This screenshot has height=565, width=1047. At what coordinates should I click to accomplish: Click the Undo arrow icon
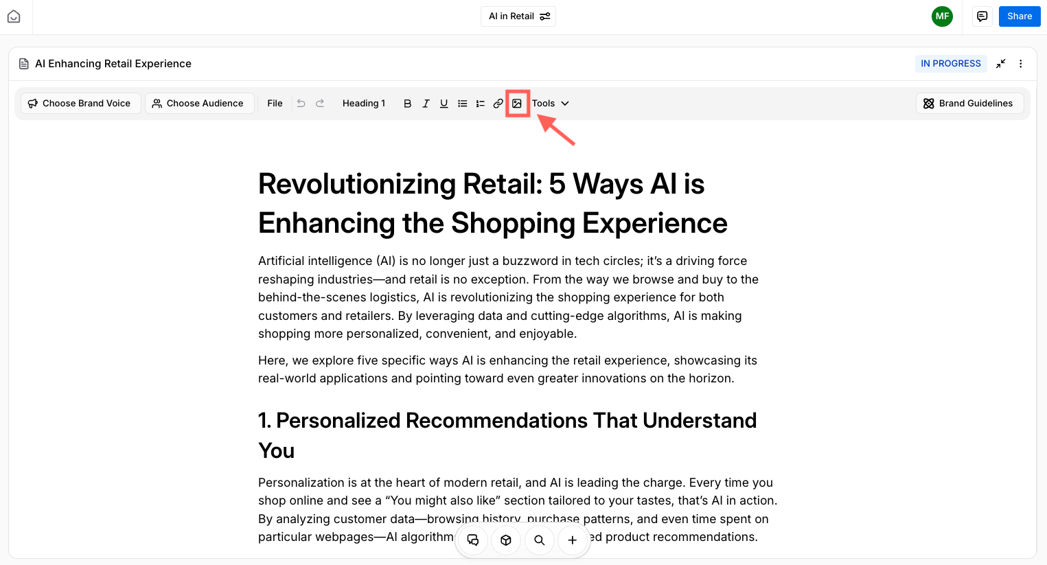coord(301,103)
